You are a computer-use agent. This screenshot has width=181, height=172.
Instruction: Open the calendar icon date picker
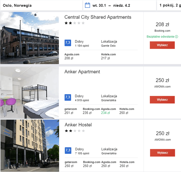click(x=87, y=5)
